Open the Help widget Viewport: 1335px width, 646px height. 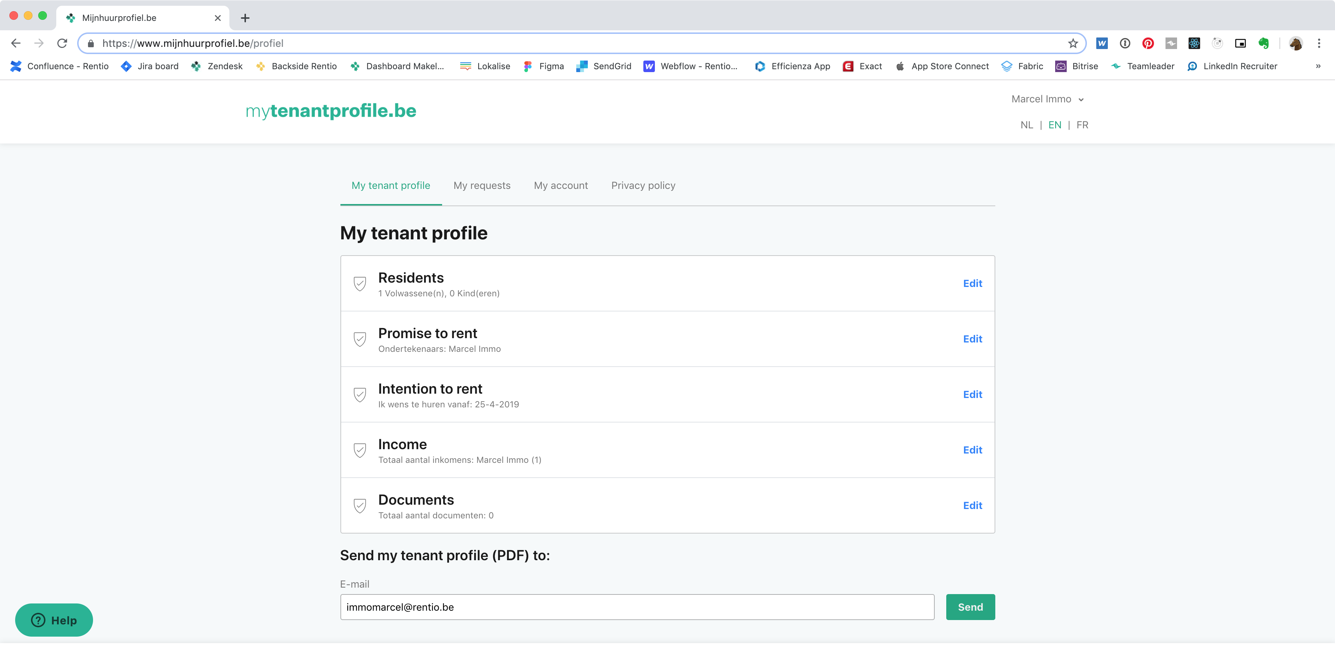(x=54, y=620)
